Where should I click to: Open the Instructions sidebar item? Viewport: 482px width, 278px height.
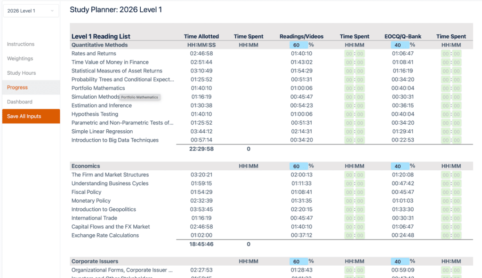coord(21,44)
